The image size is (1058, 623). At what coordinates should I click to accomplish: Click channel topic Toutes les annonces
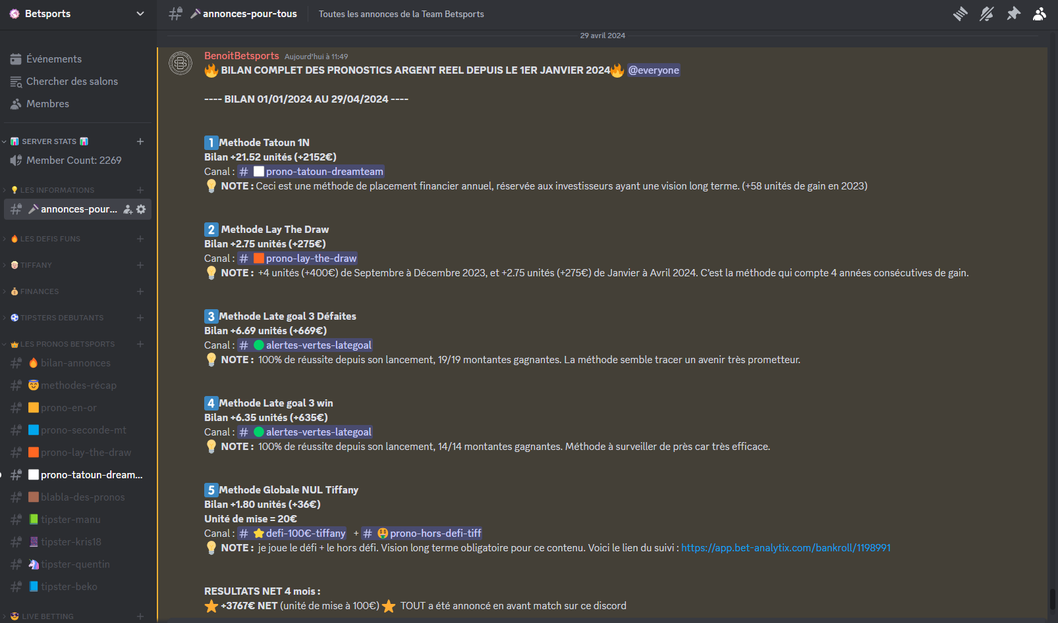pos(401,14)
